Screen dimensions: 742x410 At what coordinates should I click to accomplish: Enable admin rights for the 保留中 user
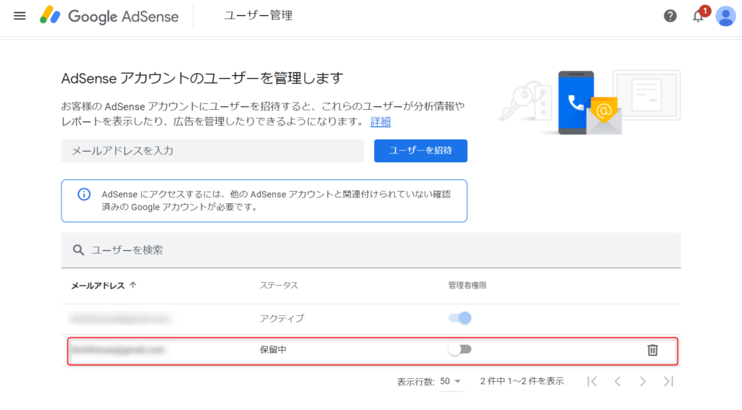pos(460,349)
